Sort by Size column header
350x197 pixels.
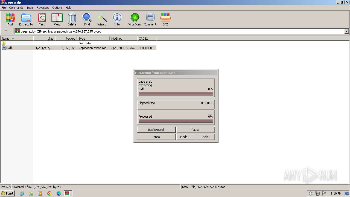pyautogui.click(x=44, y=39)
